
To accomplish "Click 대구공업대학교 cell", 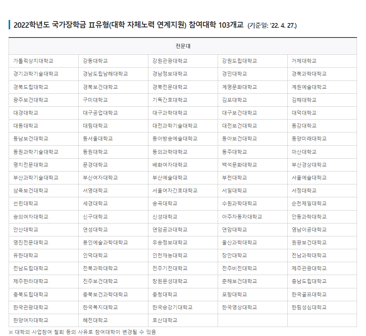I will pos(113,113).
